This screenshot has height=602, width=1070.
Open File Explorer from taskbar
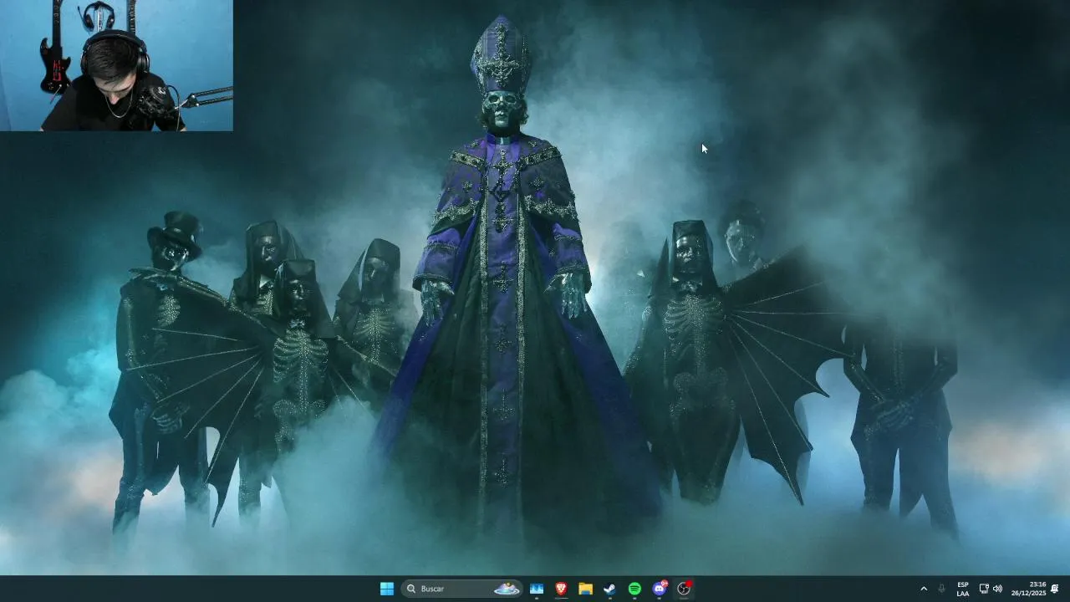[x=586, y=589]
